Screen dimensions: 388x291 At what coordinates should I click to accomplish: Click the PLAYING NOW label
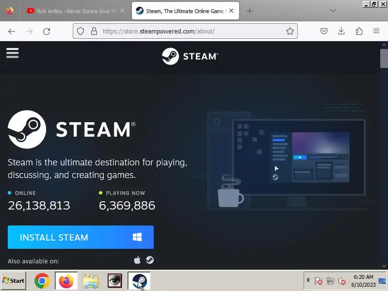click(126, 193)
